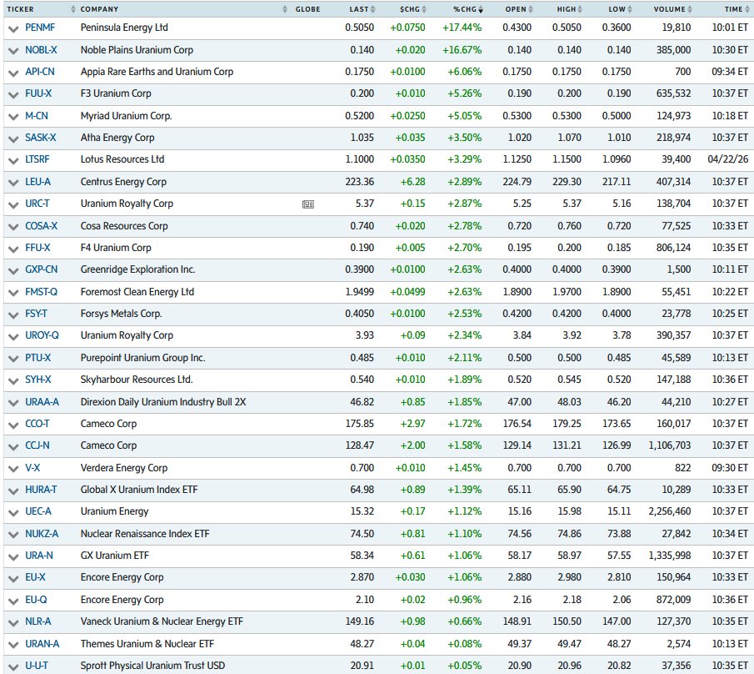Sort by %CHG column header
Image resolution: width=754 pixels, height=674 pixels.
[x=468, y=9]
